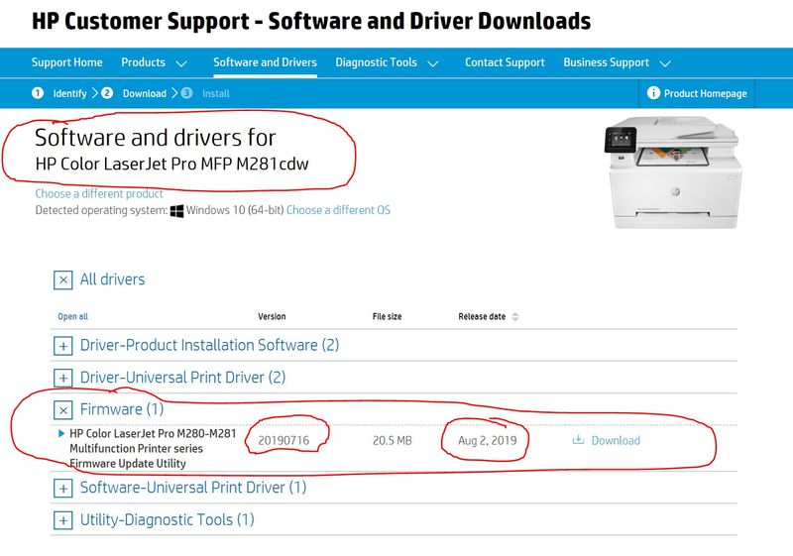The height and width of the screenshot is (556, 793).
Task: Open the Business Support dropdown menu
Action: (x=617, y=62)
